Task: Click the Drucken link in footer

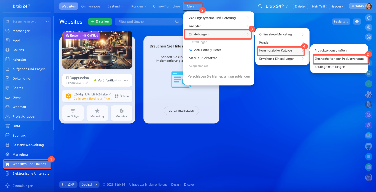Action: click(x=190, y=185)
